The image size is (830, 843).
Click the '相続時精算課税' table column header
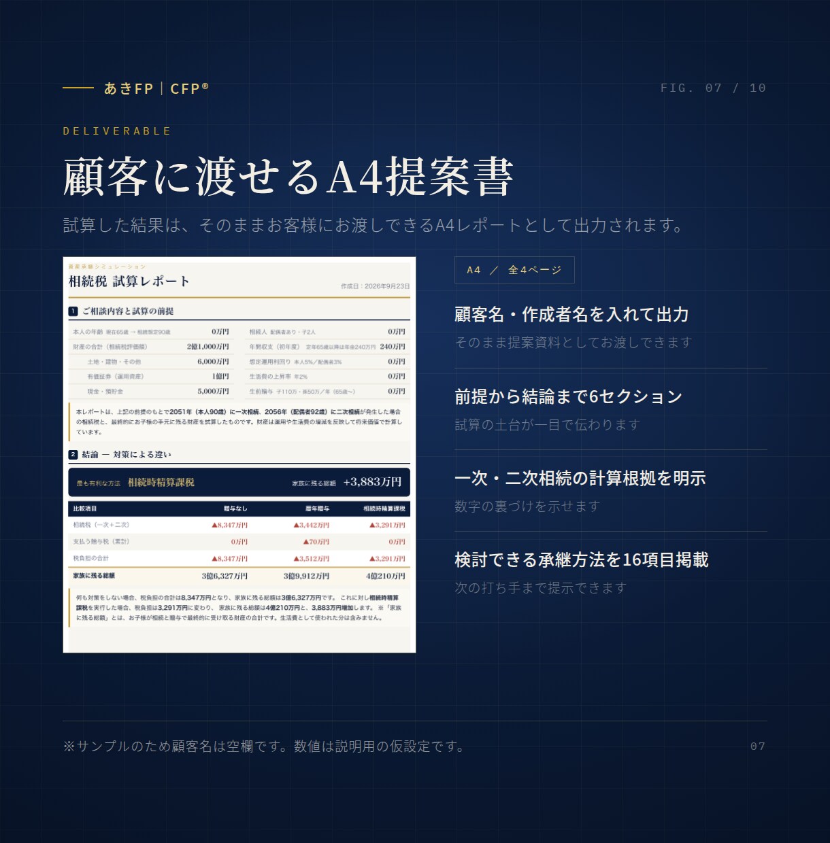pyautogui.click(x=384, y=509)
